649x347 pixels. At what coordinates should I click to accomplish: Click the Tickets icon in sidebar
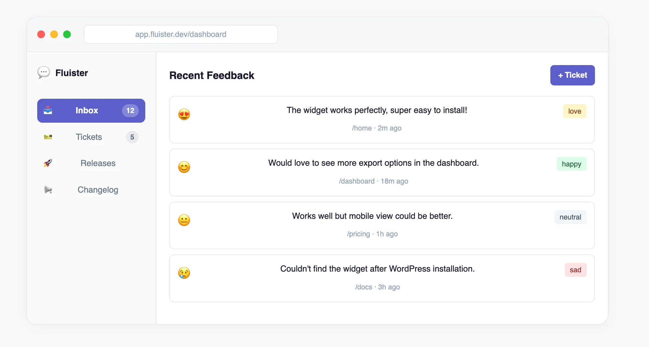[x=48, y=137]
